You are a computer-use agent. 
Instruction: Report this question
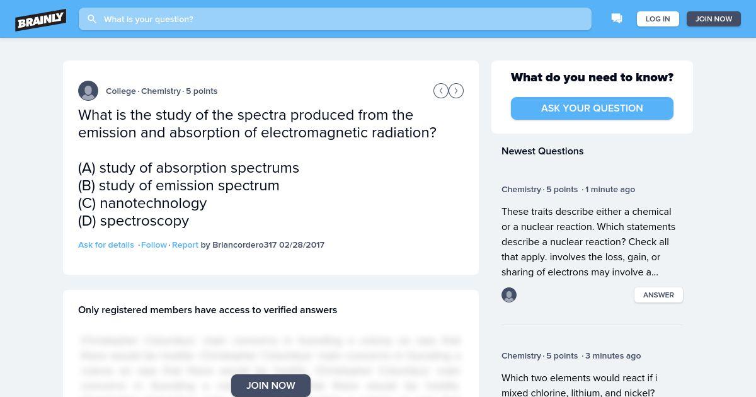(185, 245)
